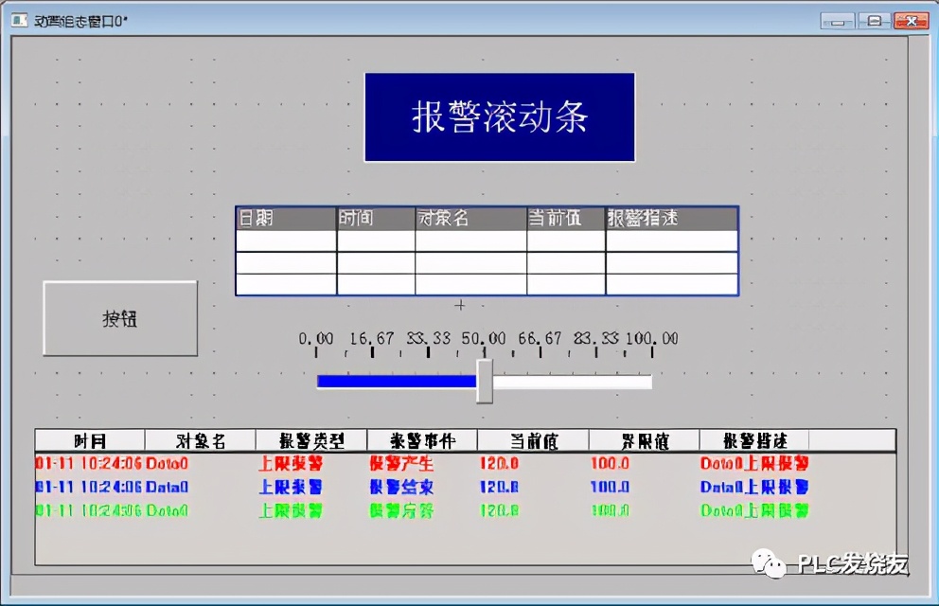This screenshot has height=606, width=939.
Task: Click the blue filled slider track
Action: [397, 382]
